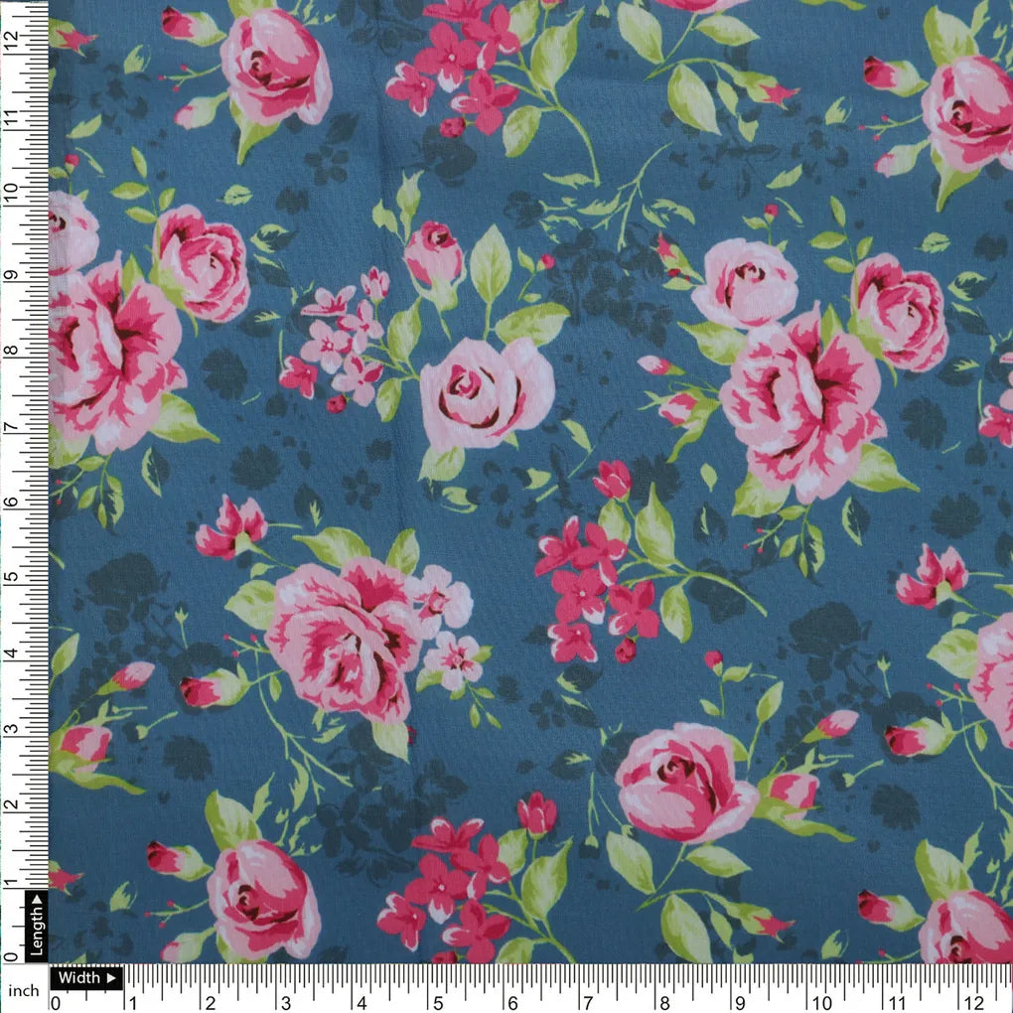
Task: Select the 3 mark on the width ruler
Action: pos(285,1001)
